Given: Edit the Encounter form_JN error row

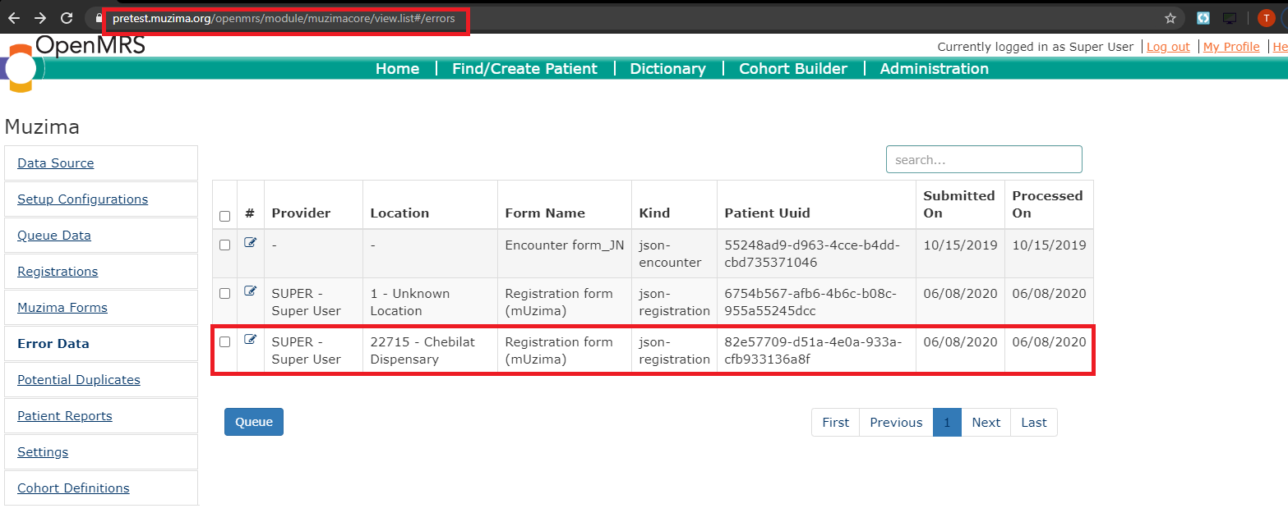Looking at the screenshot, I should 251,243.
